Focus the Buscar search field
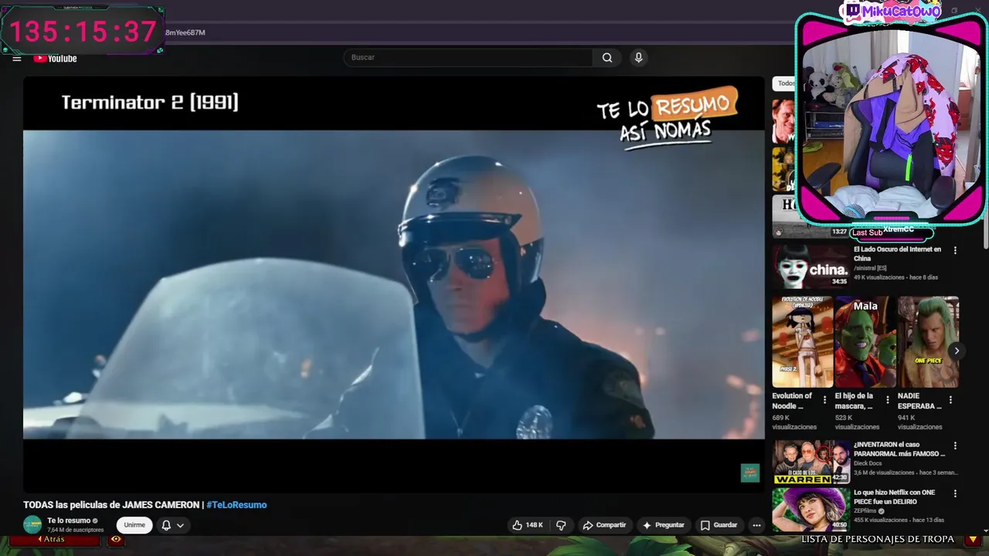Screen dimensions: 989x556 coord(468,57)
